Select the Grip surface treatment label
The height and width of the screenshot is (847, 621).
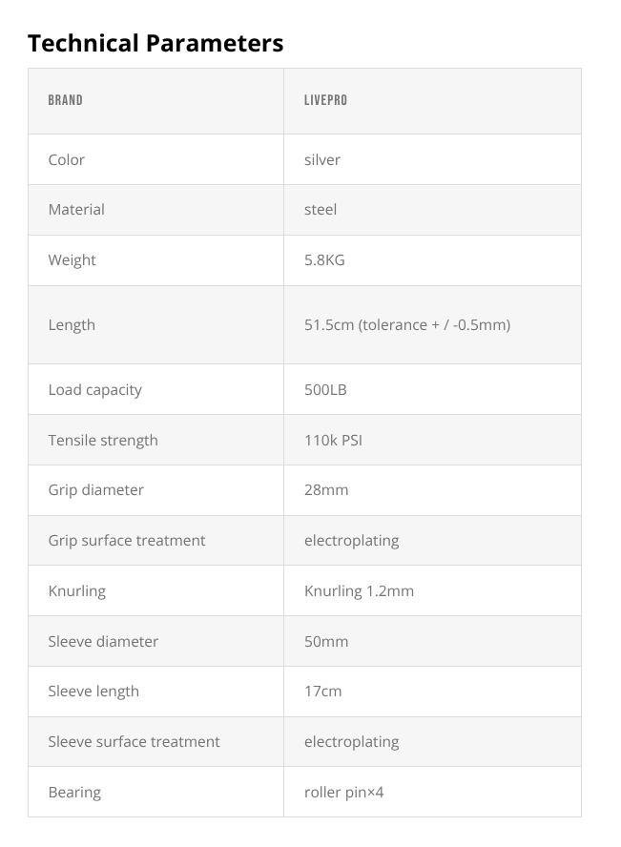coord(127,540)
